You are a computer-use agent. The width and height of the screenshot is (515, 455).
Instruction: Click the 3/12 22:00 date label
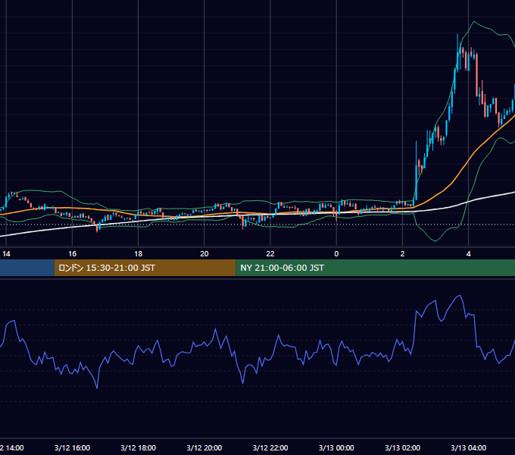[270, 447]
